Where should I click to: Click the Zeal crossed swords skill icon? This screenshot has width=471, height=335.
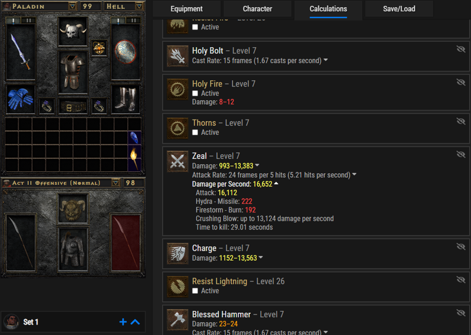point(178,161)
